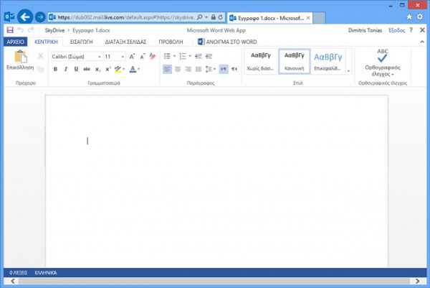Align text right

(188, 69)
